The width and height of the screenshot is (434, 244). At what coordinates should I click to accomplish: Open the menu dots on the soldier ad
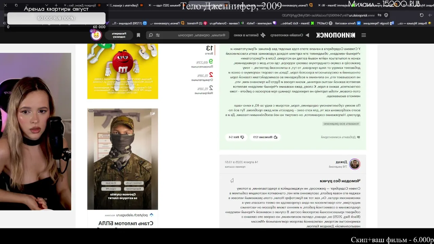[91, 111]
